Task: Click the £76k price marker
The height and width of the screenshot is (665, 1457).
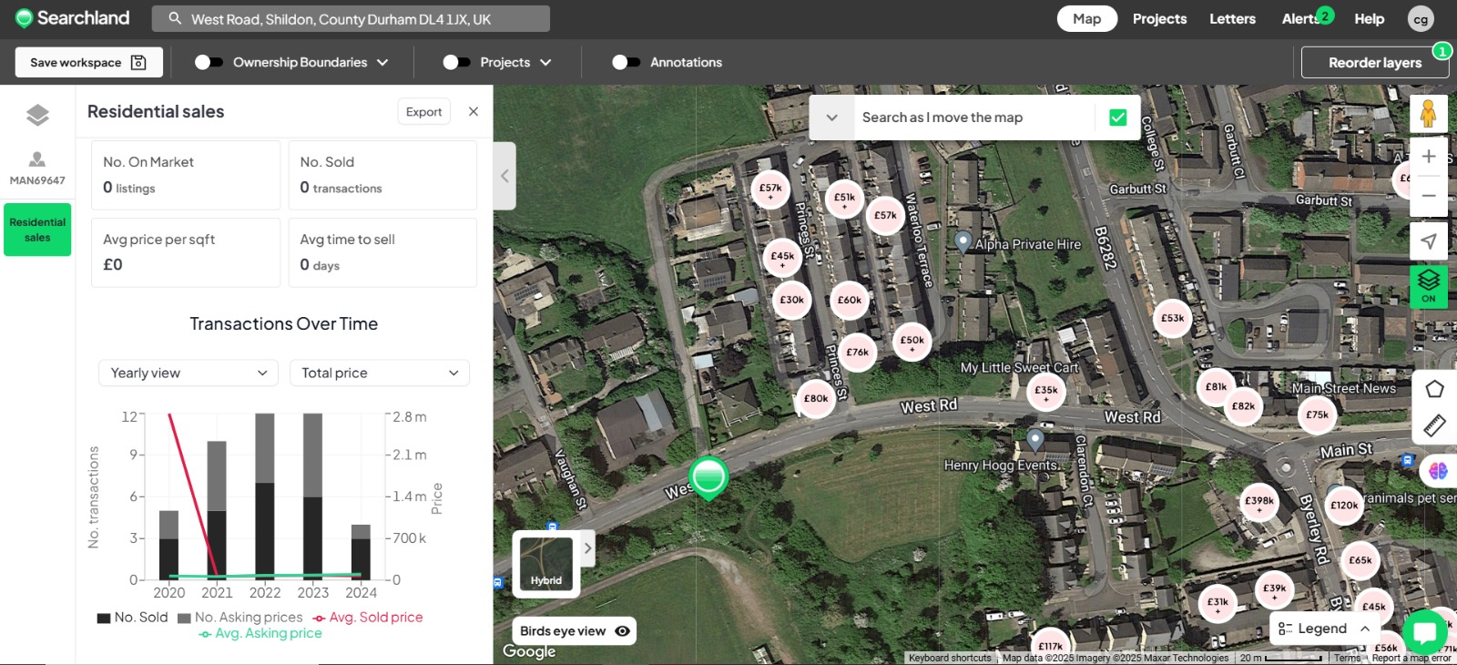Action: pos(858,353)
